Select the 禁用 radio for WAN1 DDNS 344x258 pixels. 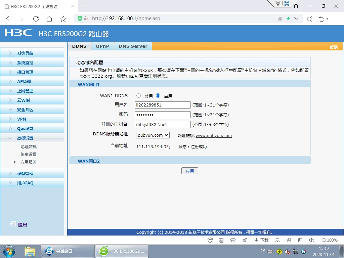click(x=138, y=96)
